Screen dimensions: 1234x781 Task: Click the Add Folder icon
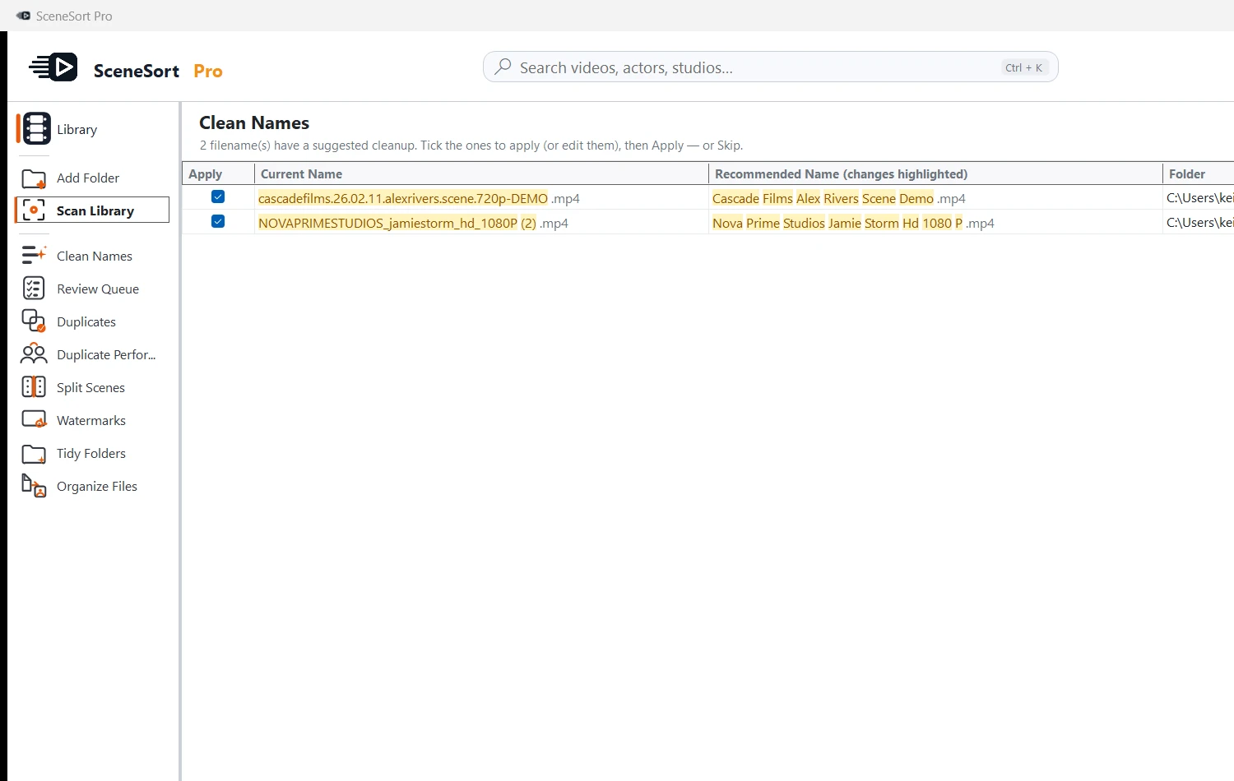(34, 178)
